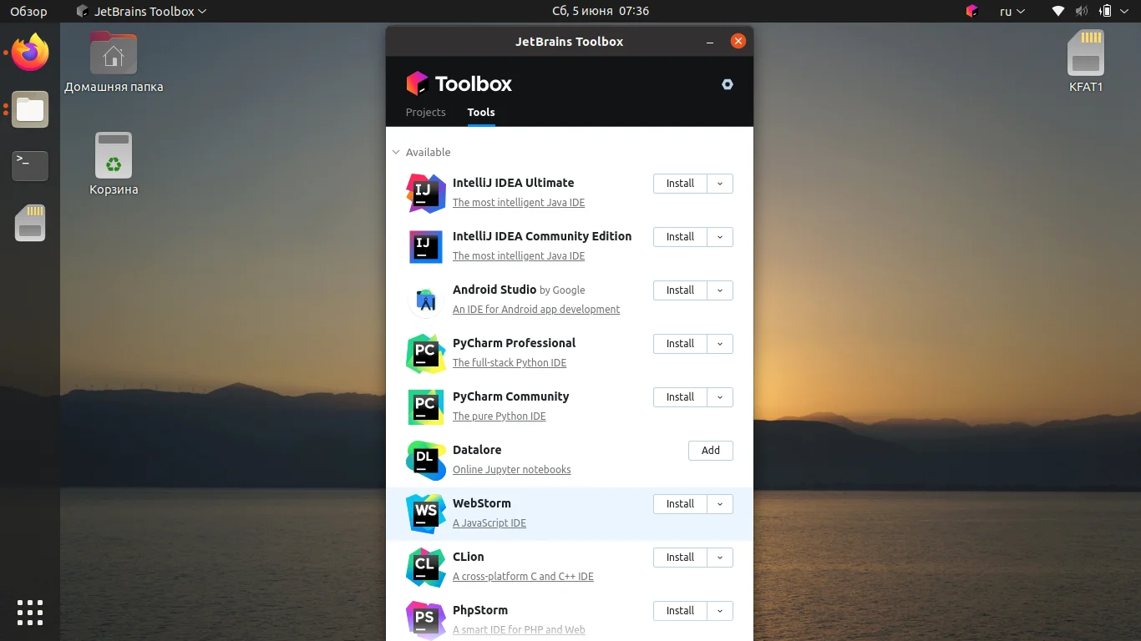Open the ru language indicator menu
The height and width of the screenshot is (641, 1141).
click(x=1009, y=11)
